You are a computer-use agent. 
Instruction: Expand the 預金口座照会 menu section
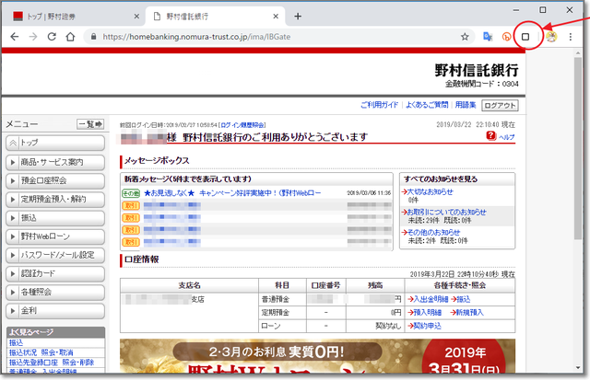(54, 180)
